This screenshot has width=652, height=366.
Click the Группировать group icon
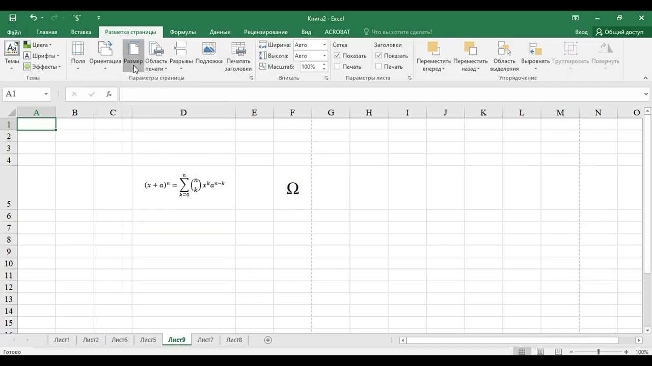(x=570, y=49)
